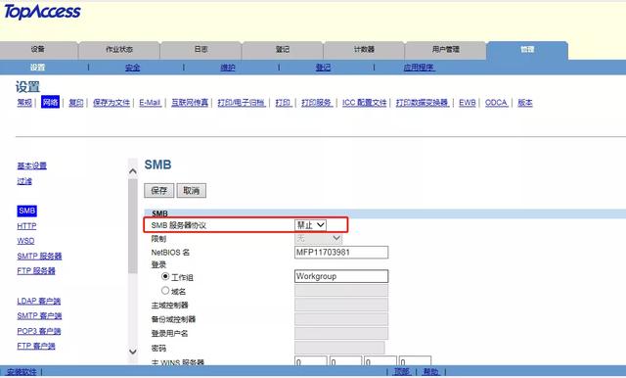Click the 登录用户名 input field
626x378 pixels.
coord(341,333)
